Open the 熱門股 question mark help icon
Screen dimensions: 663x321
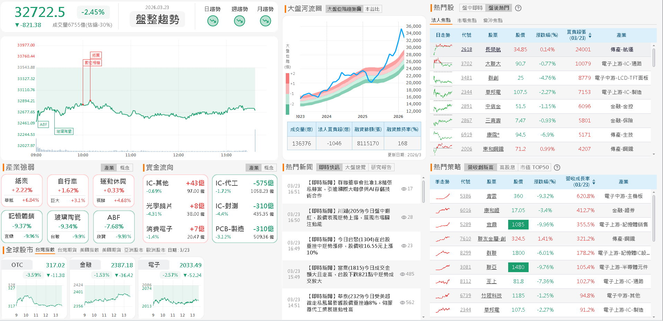coord(518,8)
